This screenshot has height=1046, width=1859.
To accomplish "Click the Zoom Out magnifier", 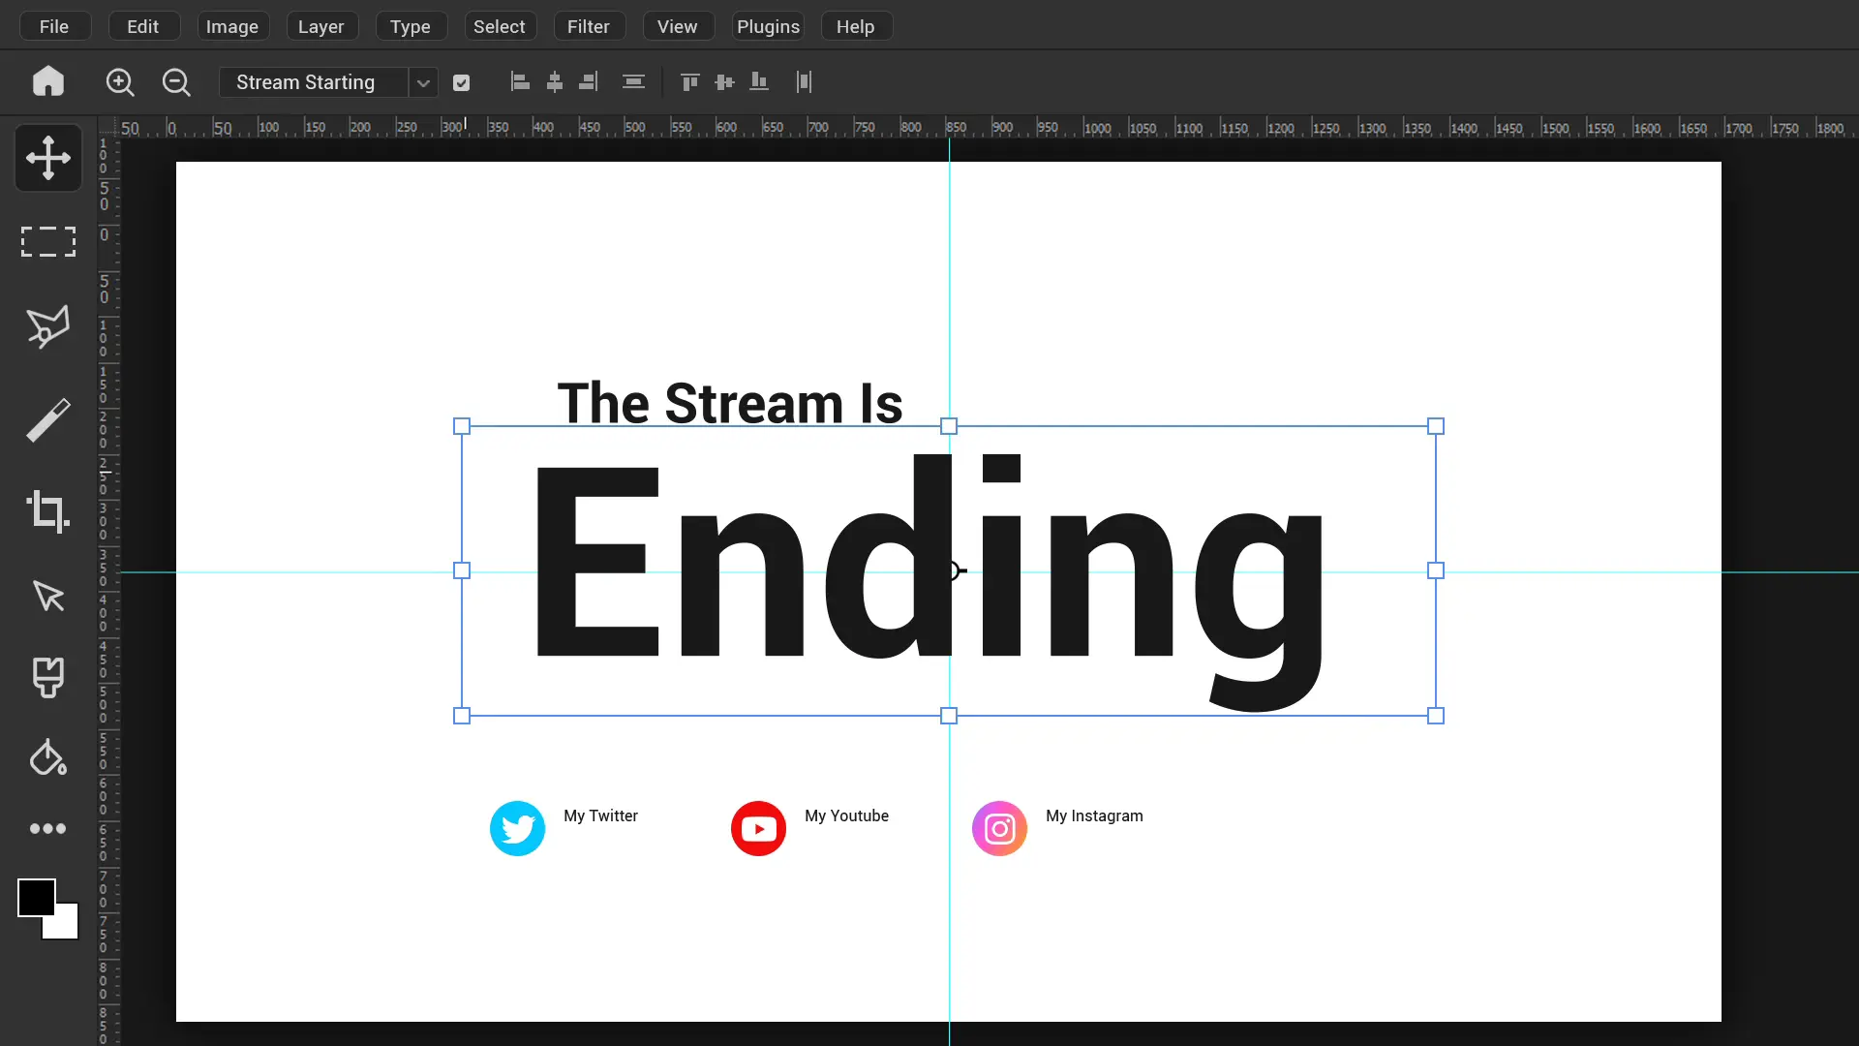I will pyautogui.click(x=176, y=82).
